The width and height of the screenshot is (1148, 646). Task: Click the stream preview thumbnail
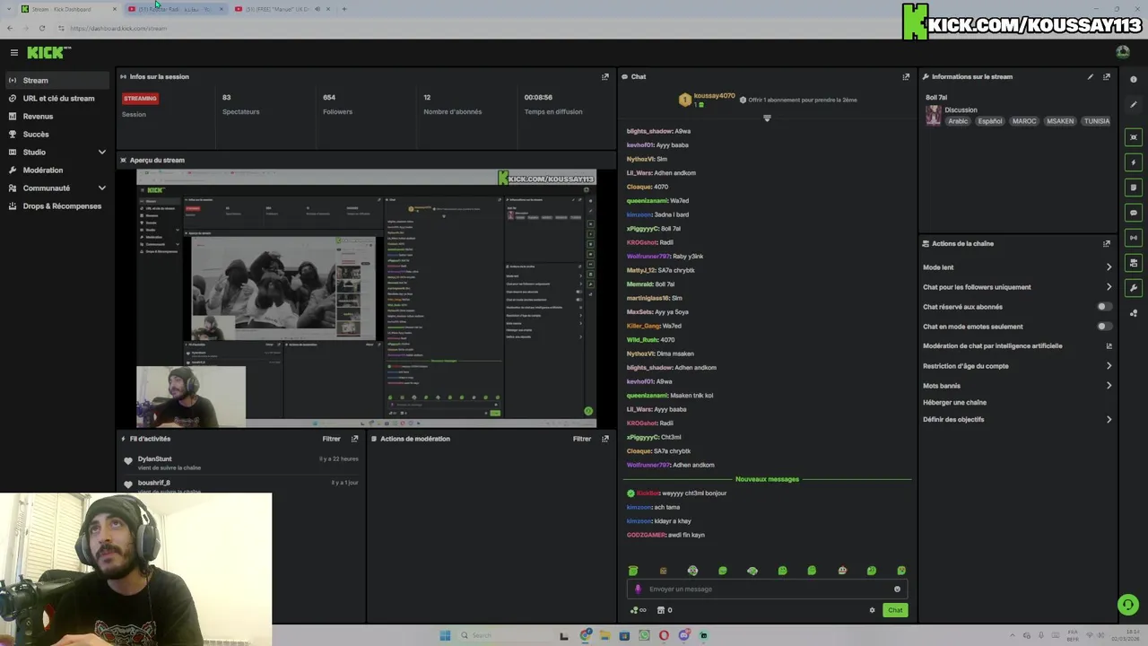coord(366,298)
